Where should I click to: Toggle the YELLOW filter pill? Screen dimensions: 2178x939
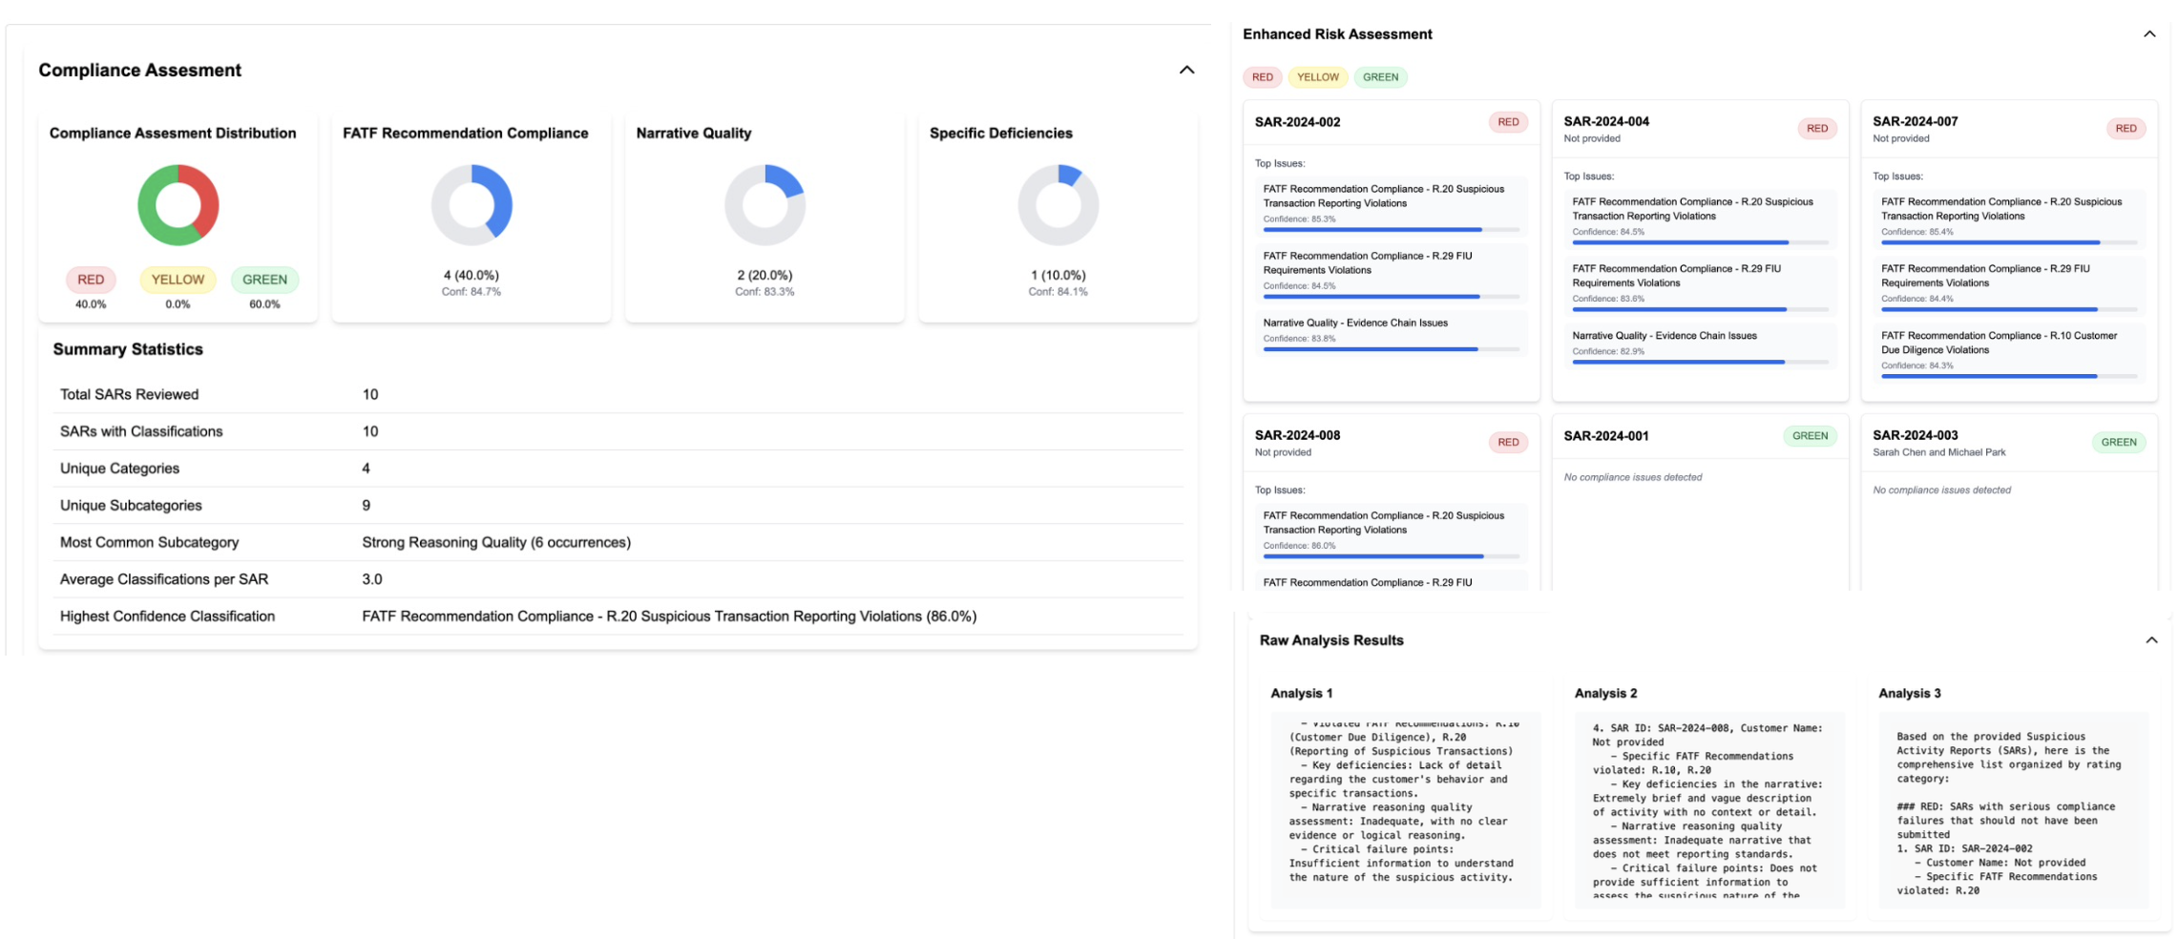tap(1318, 77)
